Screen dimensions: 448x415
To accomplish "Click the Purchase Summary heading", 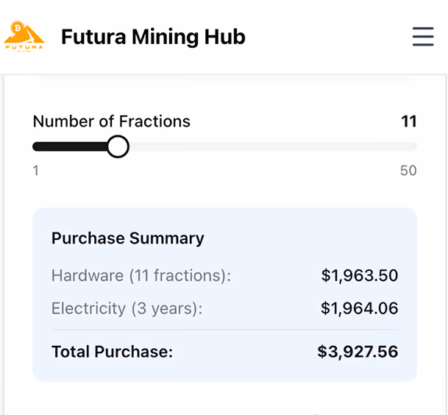I will pyautogui.click(x=127, y=238).
